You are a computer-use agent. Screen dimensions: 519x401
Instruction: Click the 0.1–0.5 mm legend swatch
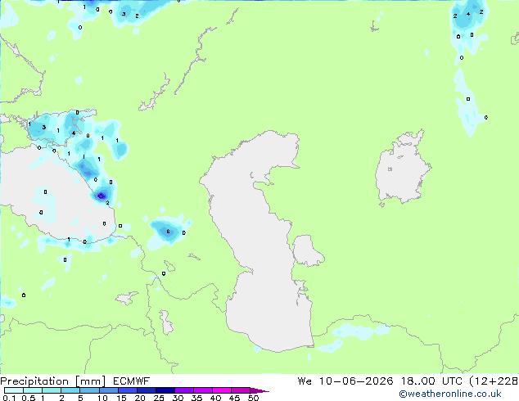14,390
